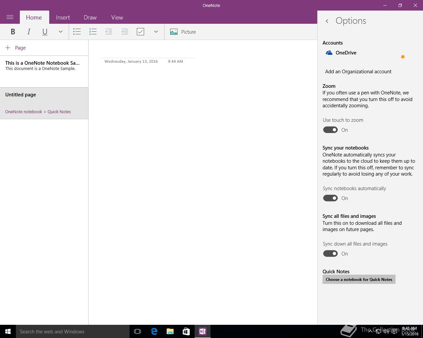The image size is (423, 338).
Task: Increase indent of paragraph
Action: (x=125, y=32)
